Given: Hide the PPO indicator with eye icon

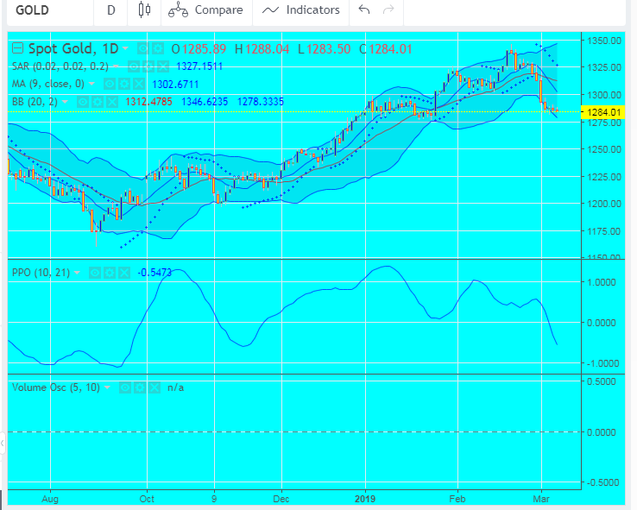Looking at the screenshot, I should (x=95, y=273).
